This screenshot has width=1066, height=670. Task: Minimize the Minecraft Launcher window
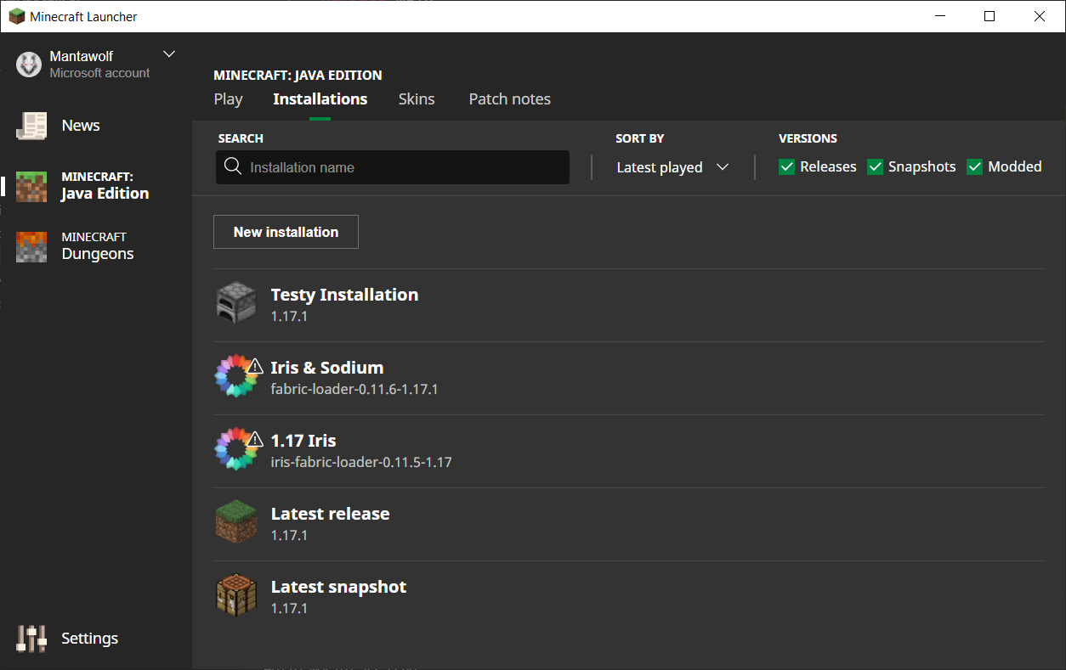click(x=939, y=16)
